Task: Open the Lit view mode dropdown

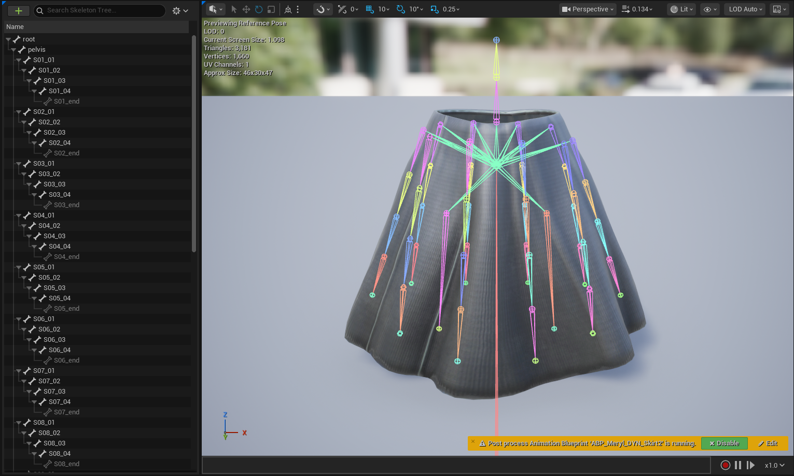Action: click(681, 9)
